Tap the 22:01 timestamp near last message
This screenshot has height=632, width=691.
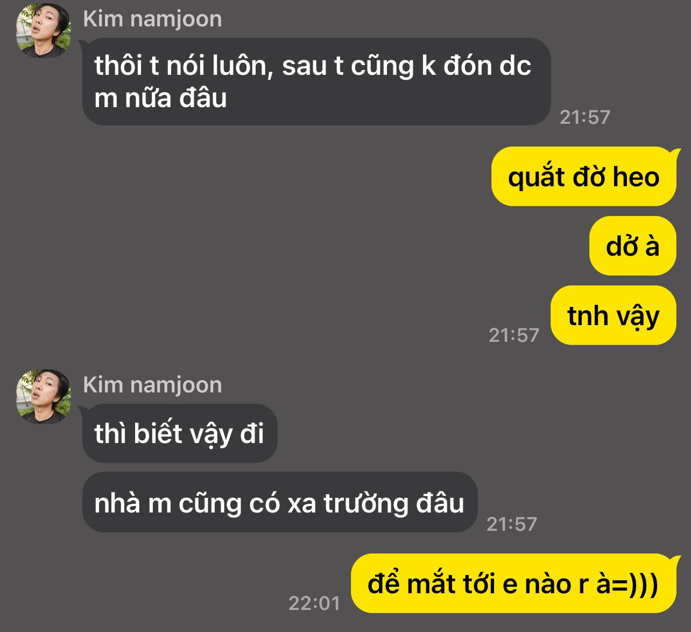(x=314, y=603)
